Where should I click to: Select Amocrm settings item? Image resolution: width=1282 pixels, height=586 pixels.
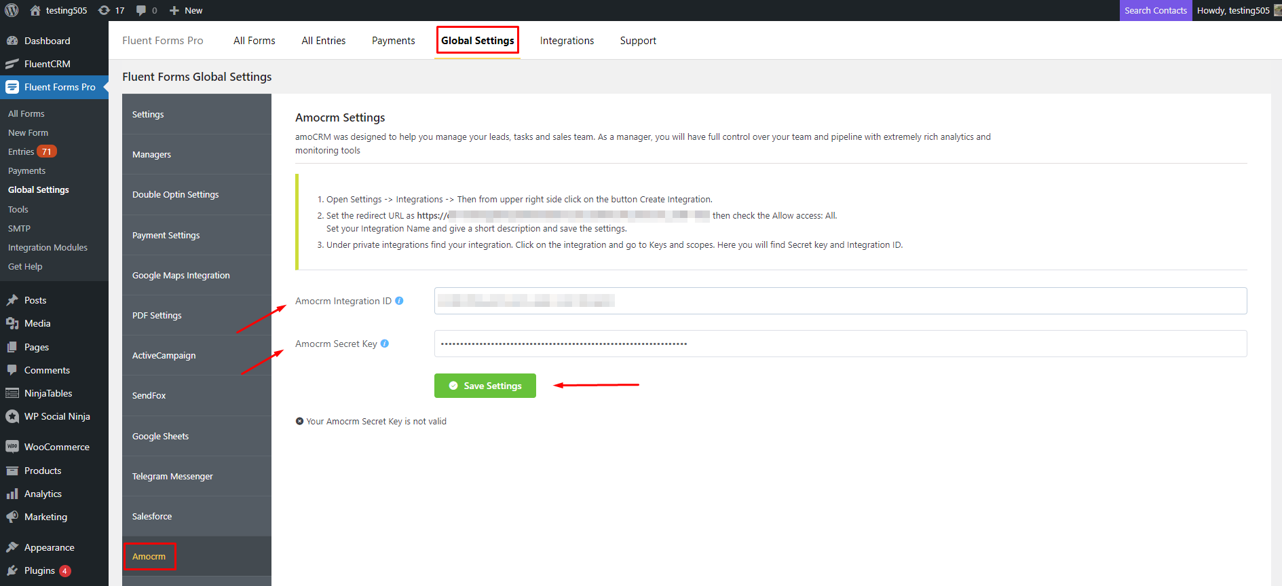(x=197, y=556)
